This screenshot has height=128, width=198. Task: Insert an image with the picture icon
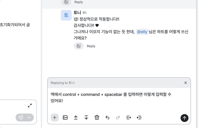pyautogui.click(x=65, y=118)
